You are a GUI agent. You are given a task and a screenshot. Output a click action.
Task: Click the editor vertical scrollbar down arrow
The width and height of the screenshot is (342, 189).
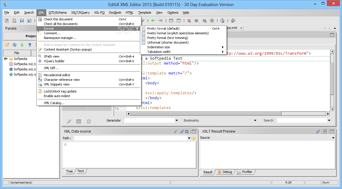coord(332,109)
